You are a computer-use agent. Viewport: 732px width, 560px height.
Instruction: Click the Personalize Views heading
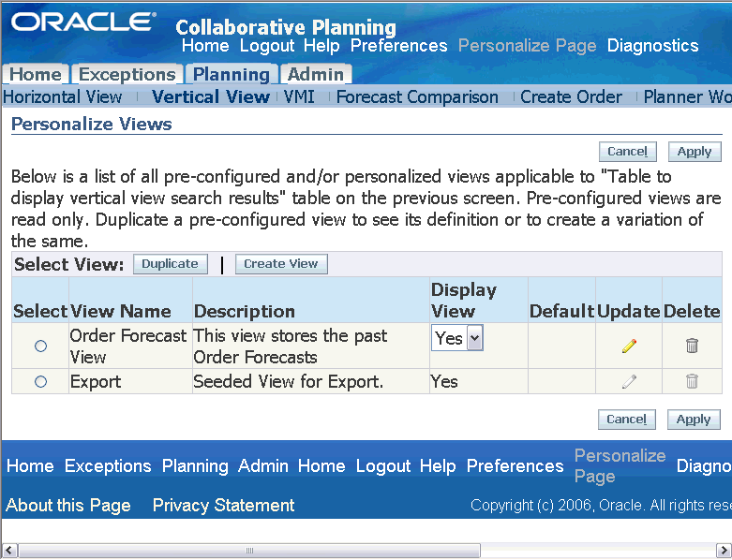[x=92, y=124]
